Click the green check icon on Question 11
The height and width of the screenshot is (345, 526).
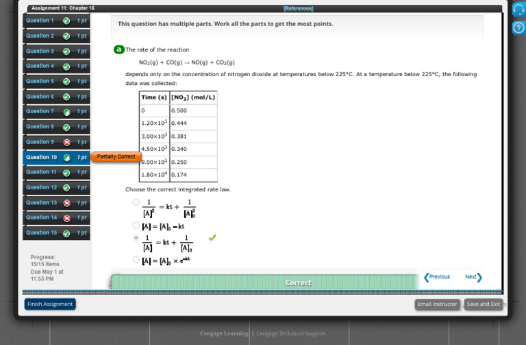point(66,173)
